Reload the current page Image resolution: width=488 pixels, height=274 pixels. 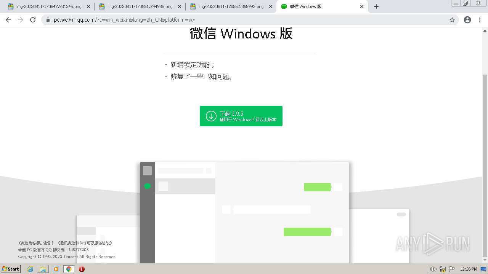point(33,20)
